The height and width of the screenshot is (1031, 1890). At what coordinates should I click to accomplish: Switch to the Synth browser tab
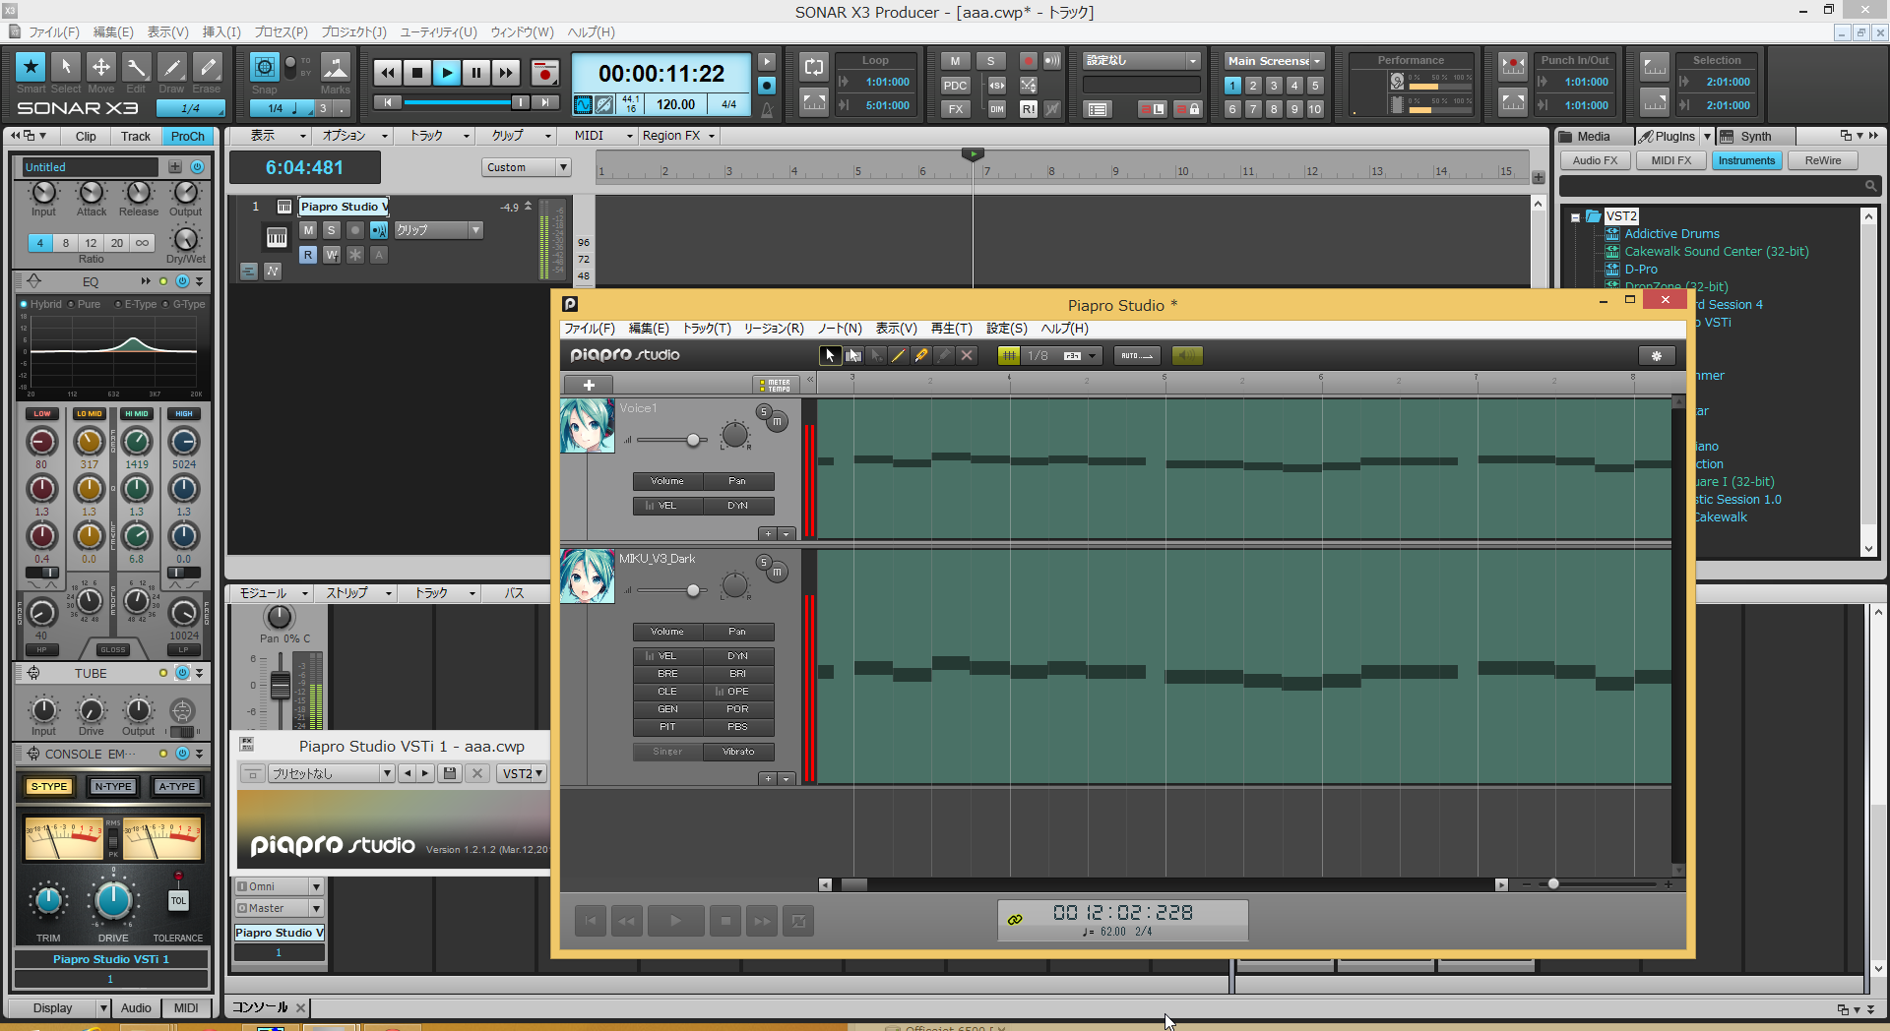pos(1755,136)
